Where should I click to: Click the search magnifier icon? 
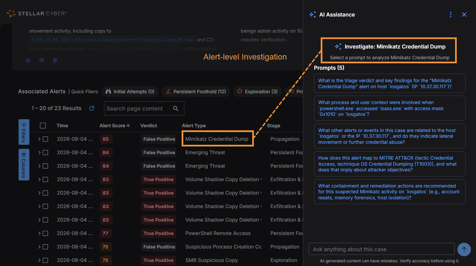pos(176,108)
